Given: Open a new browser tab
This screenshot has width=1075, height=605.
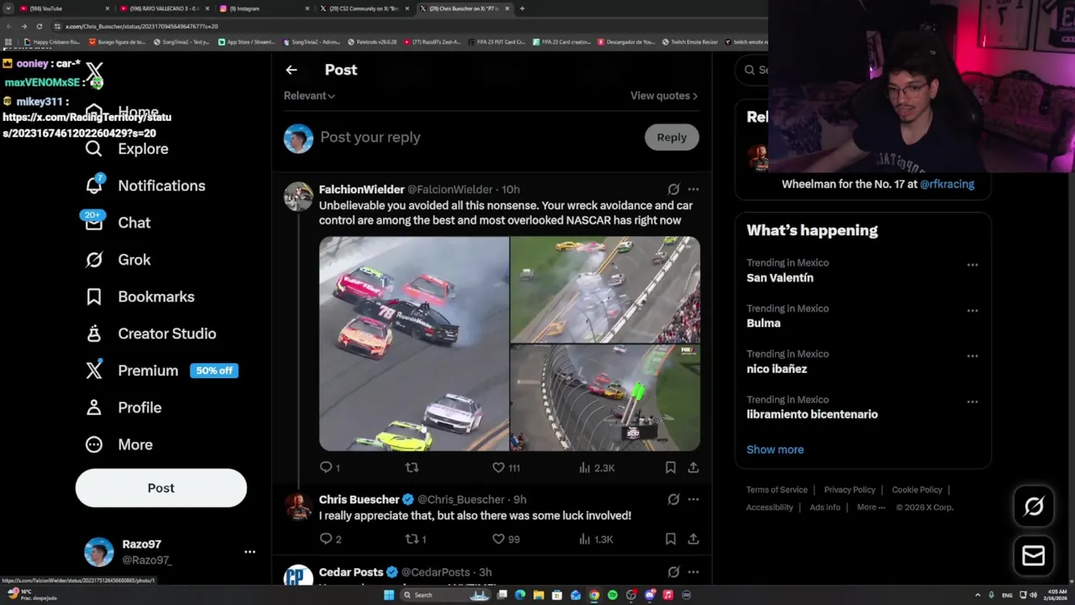Looking at the screenshot, I should 522,8.
